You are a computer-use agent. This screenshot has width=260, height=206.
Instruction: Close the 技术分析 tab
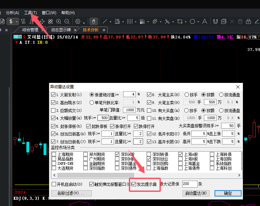click(104, 30)
